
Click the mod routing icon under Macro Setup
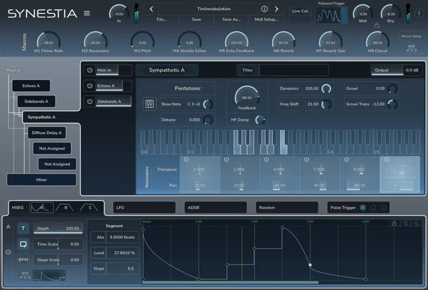(x=411, y=49)
